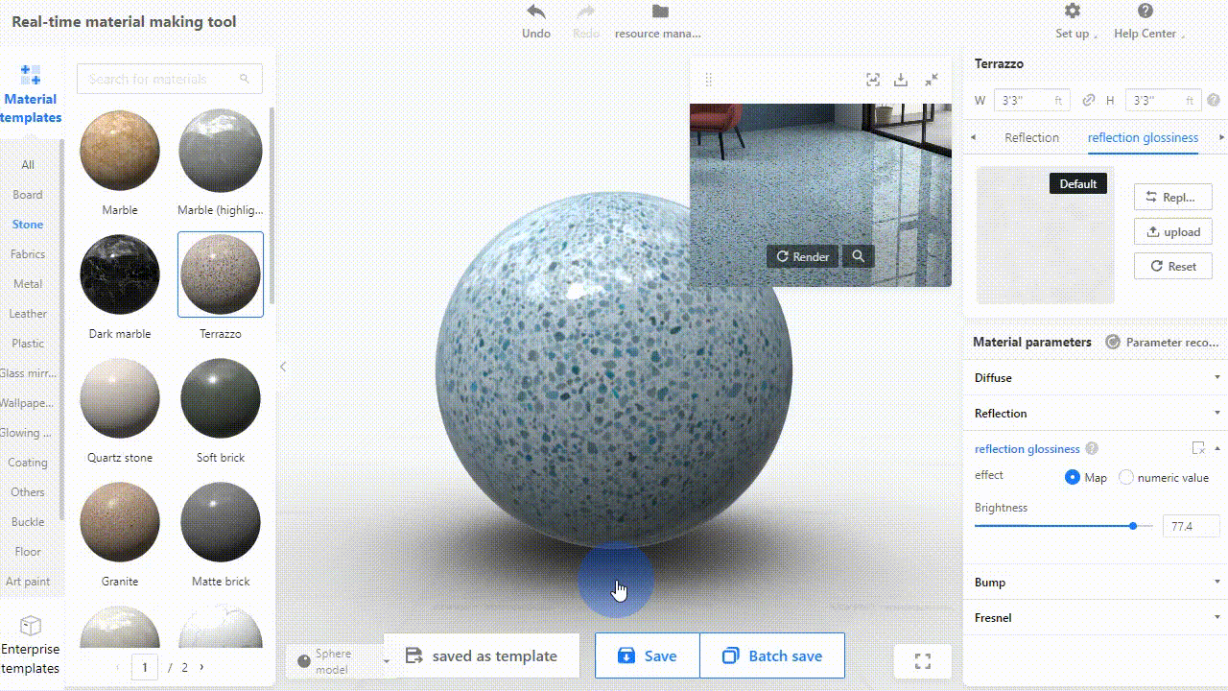Toggle fullscreen view of the sphere preview
The width and height of the screenshot is (1228, 691).
coord(923,661)
